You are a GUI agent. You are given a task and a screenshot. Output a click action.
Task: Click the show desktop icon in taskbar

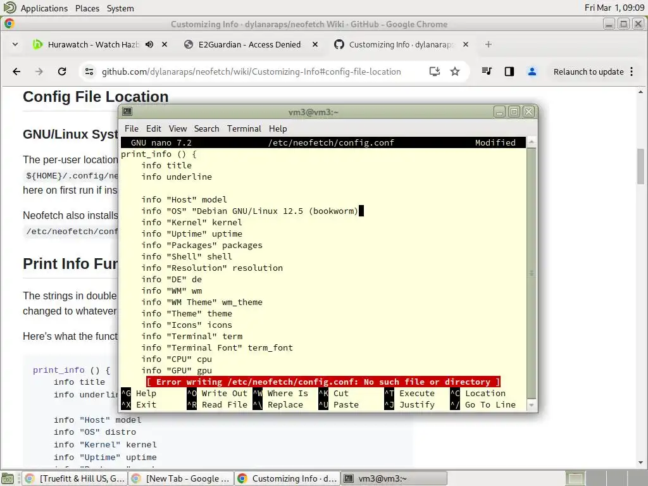[x=8, y=478]
